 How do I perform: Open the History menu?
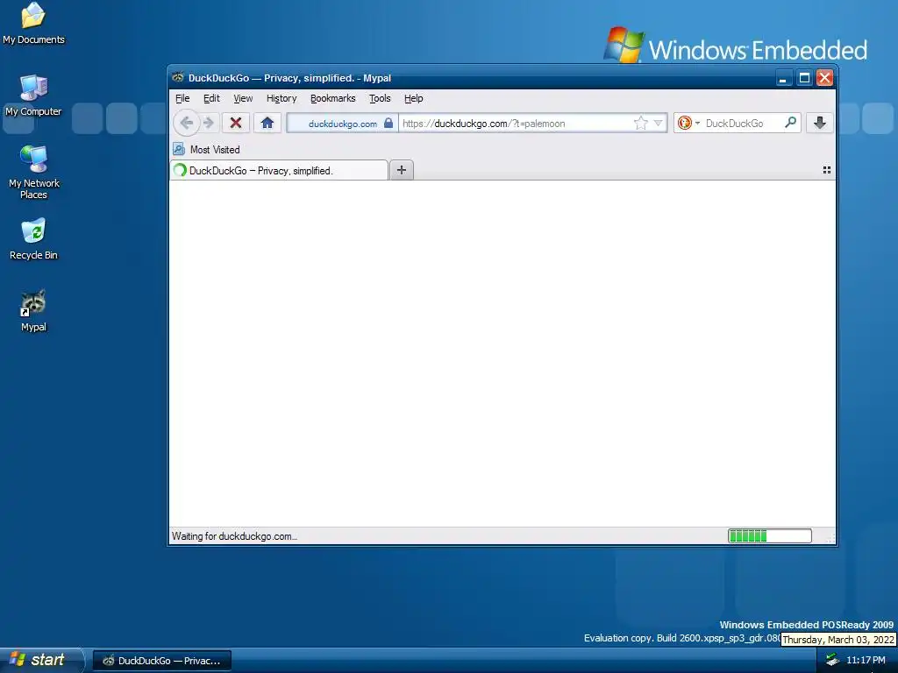[282, 98]
